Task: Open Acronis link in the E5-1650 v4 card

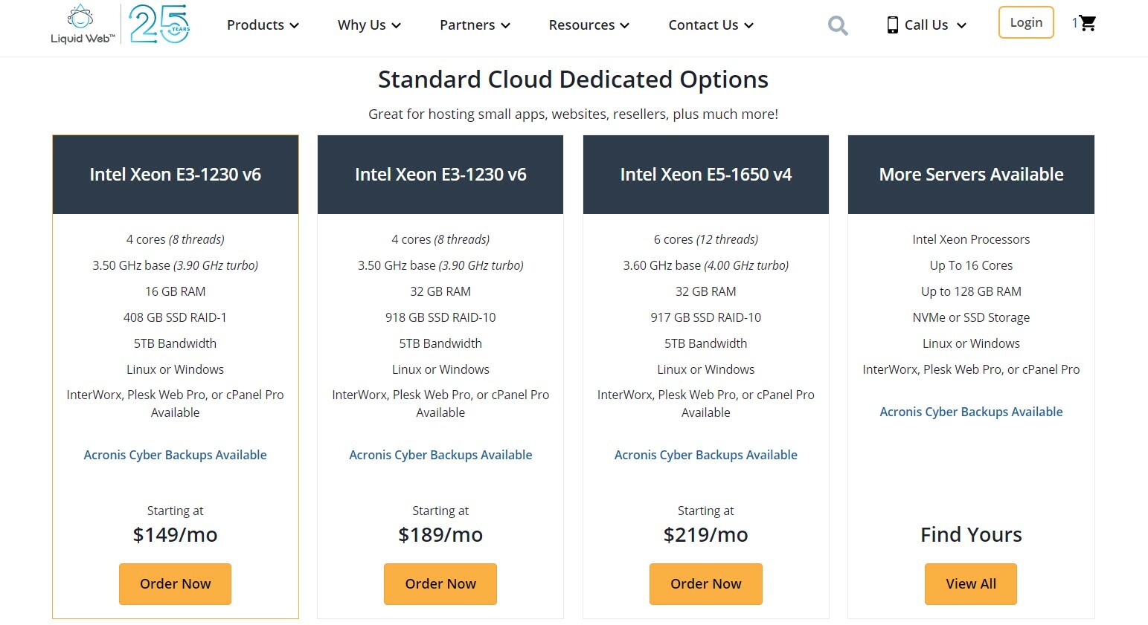Action: point(705,454)
